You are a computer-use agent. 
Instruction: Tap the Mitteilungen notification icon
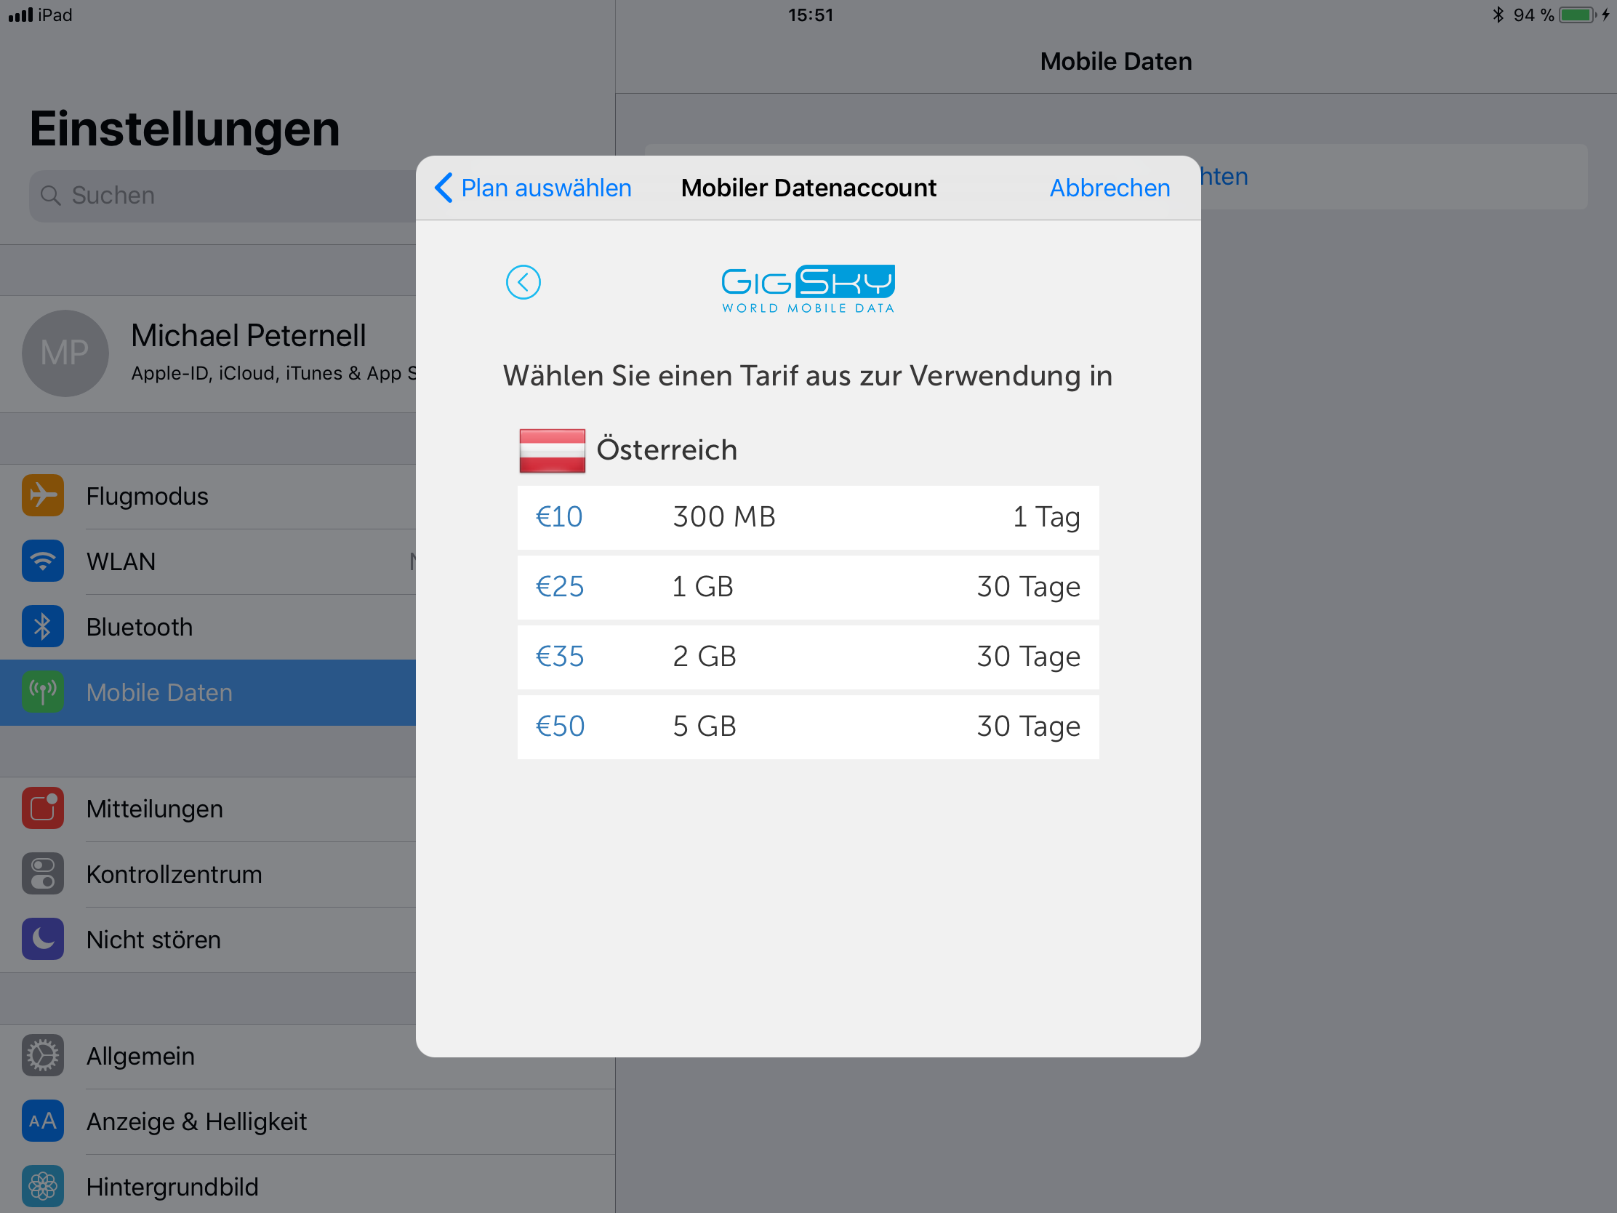tap(42, 809)
